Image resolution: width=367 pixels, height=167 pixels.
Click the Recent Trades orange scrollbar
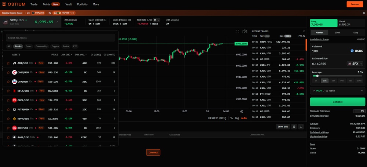pos(306,45)
